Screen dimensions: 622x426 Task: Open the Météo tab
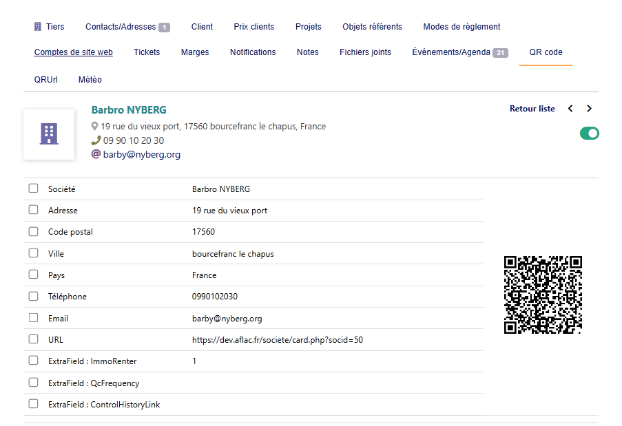(90, 80)
